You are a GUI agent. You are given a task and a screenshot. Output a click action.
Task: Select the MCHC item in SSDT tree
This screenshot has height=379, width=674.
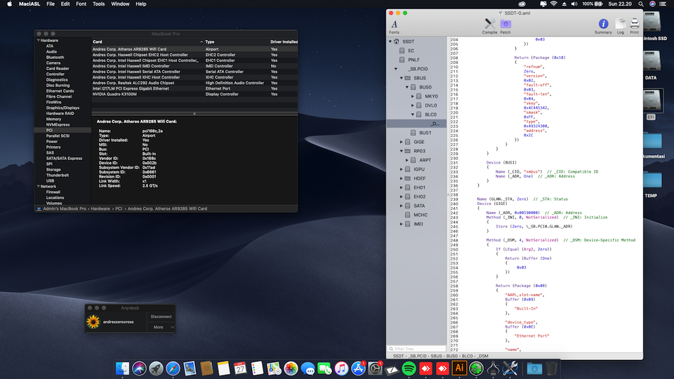tap(421, 215)
